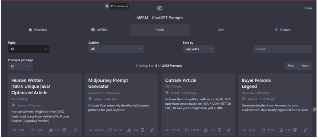Switch to the Favorites tab
Viewport: 317px width, 138px height.
[38, 30]
